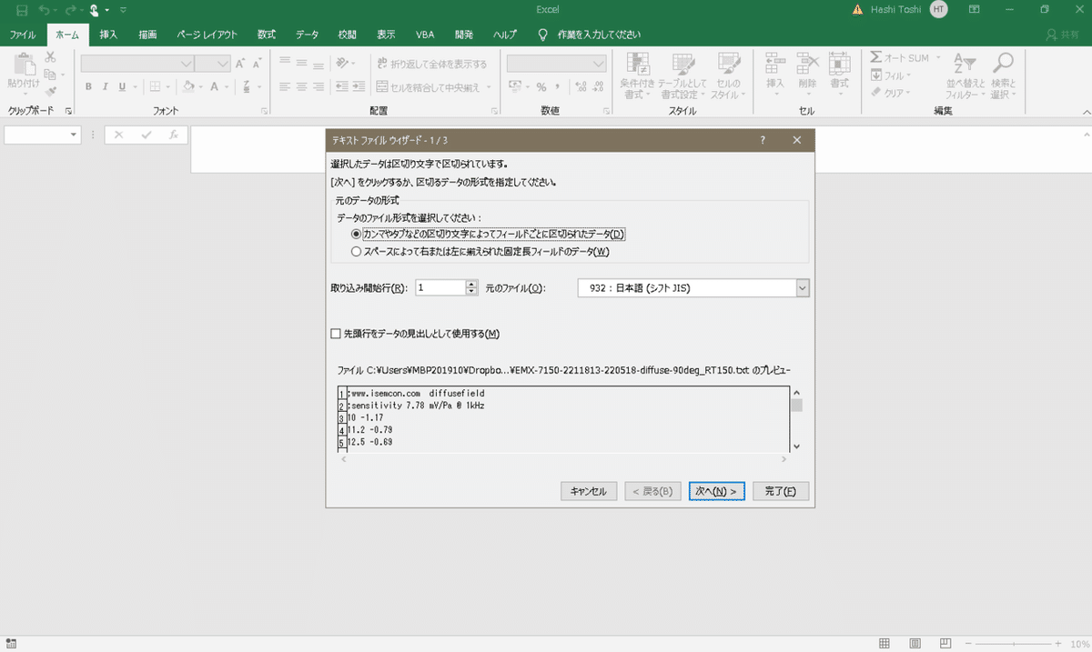The width and height of the screenshot is (1092, 652).
Task: Click the 完了(F) button
Action: pos(781,491)
